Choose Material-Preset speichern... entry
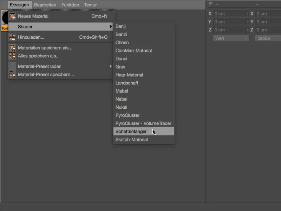 coord(60,75)
